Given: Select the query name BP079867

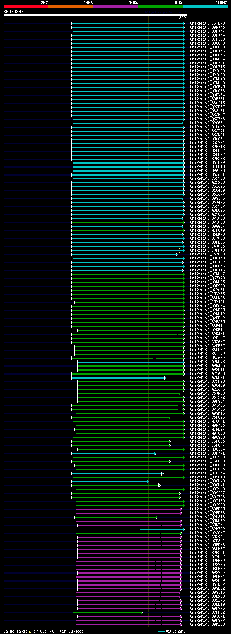Looking at the screenshot, I should 14,12.
